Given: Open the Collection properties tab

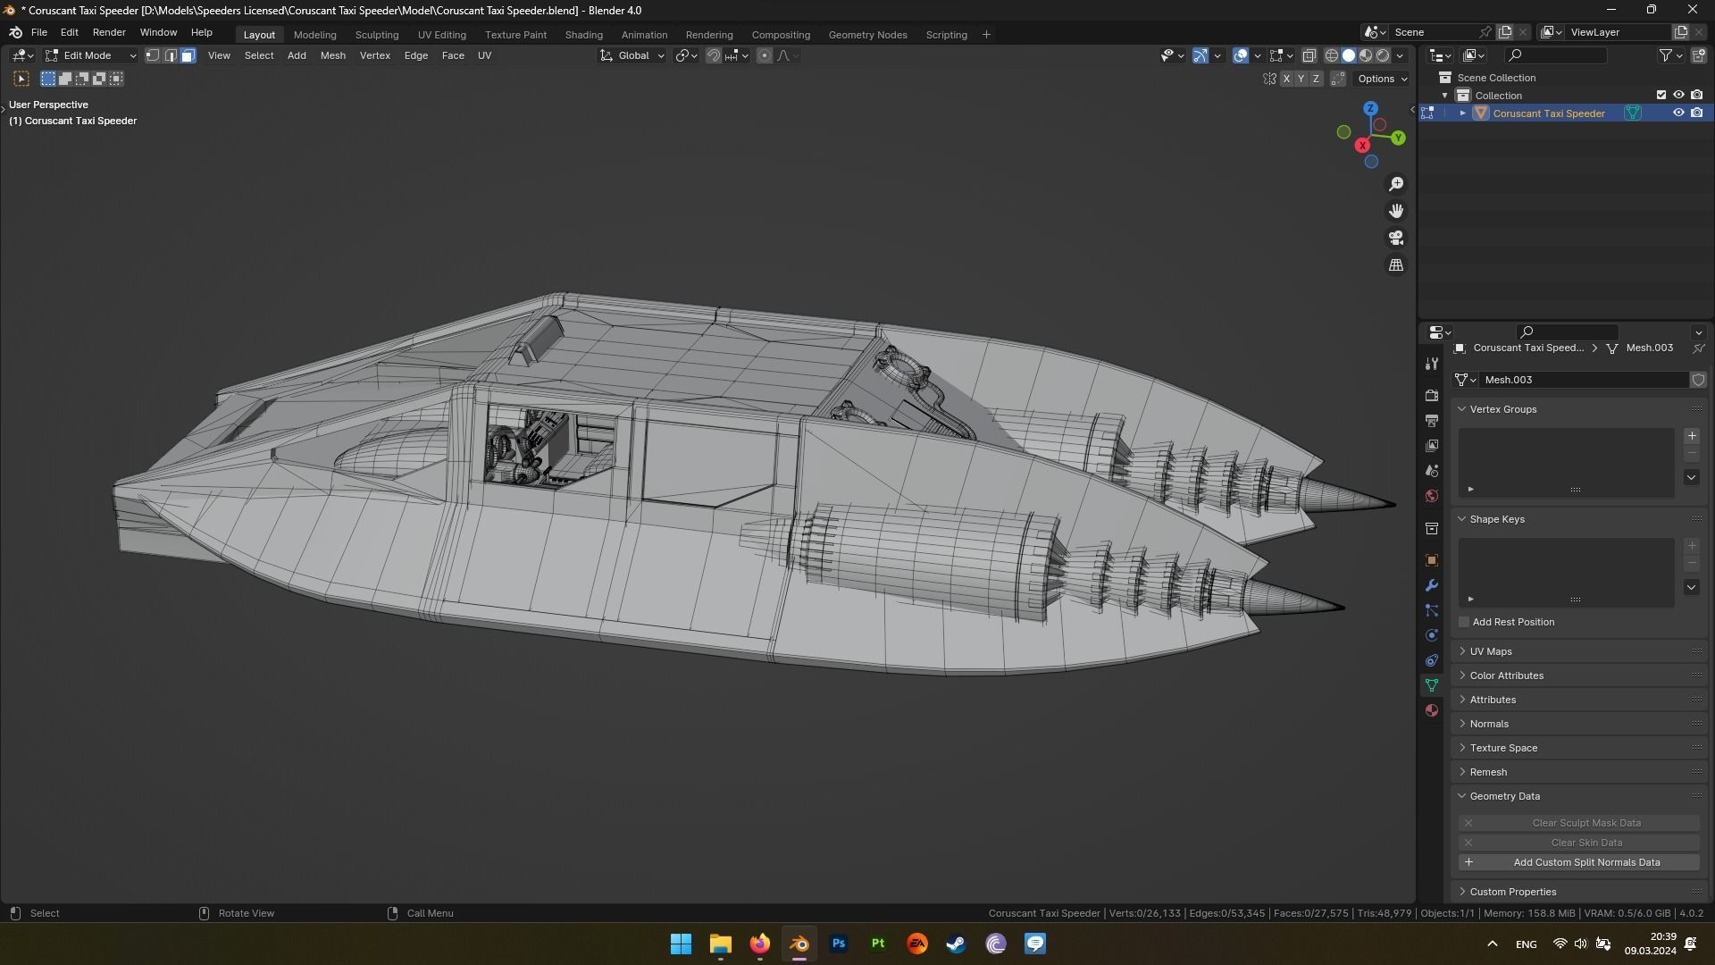Looking at the screenshot, I should tap(1432, 528).
